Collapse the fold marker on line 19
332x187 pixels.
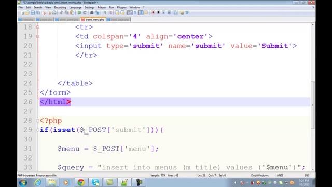tap(38, 36)
